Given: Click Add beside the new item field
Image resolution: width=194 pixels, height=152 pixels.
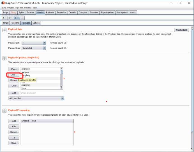Looking at the screenshot, I should click(x=14, y=93).
